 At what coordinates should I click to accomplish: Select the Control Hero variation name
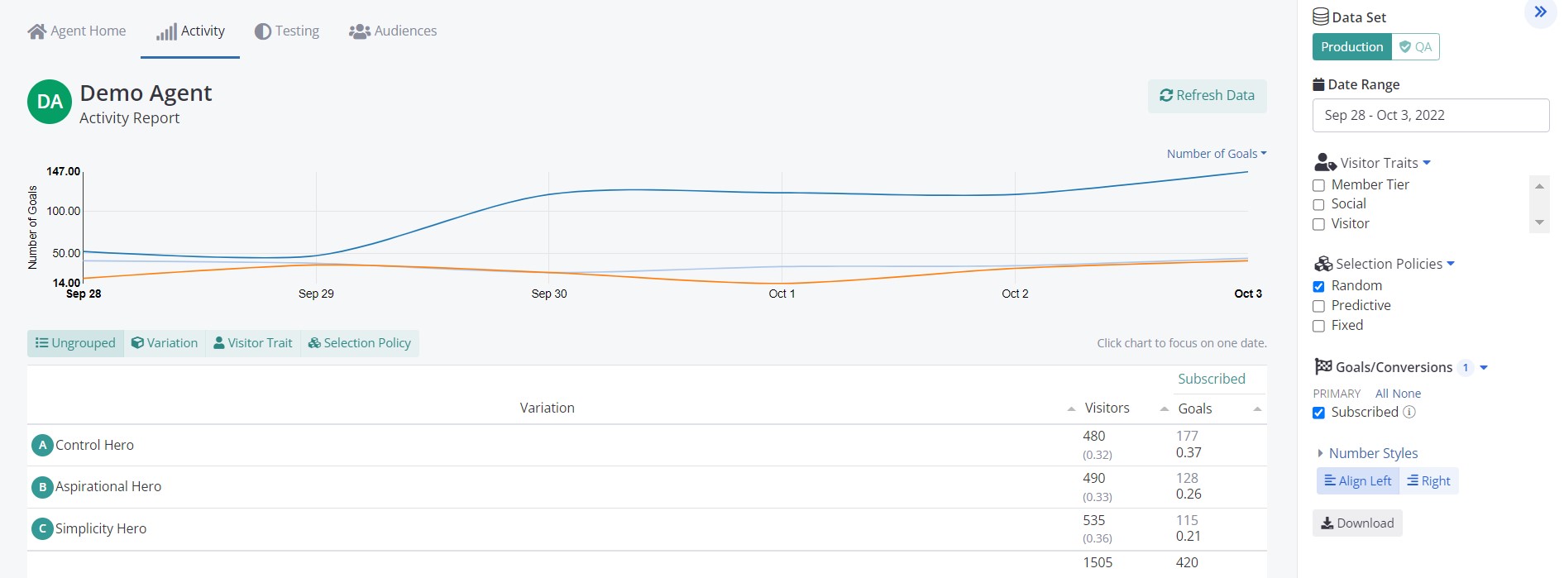point(94,445)
